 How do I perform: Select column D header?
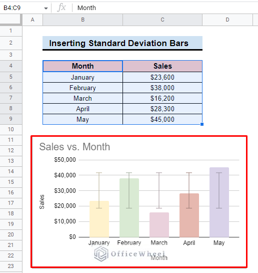[227, 20]
